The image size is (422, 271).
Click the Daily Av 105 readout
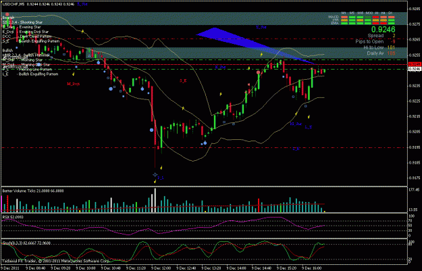381,53
